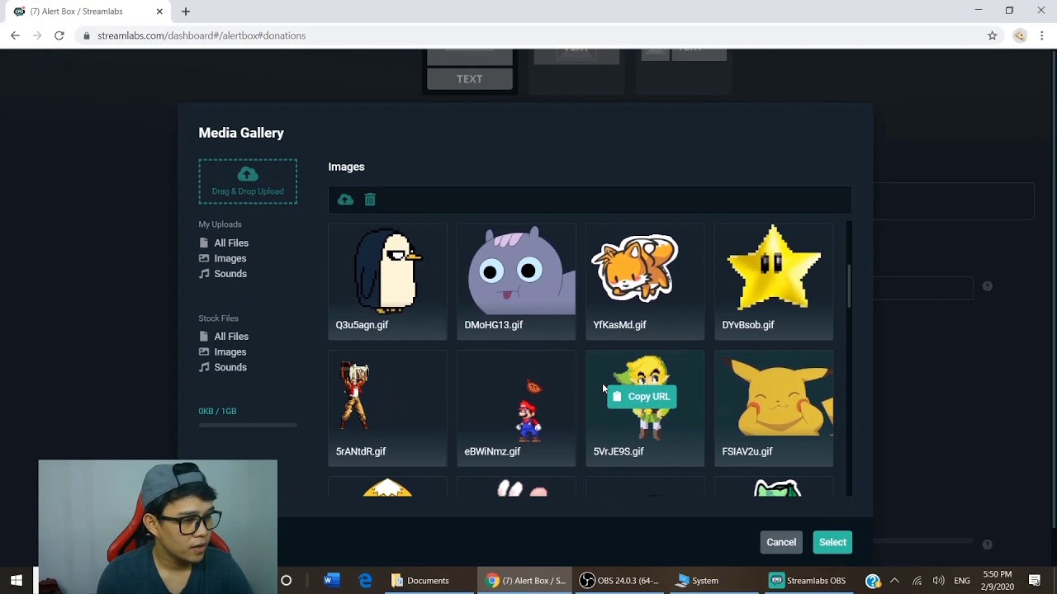1057x594 pixels.
Task: Open Microsoft Word from the taskbar
Action: [x=331, y=581]
